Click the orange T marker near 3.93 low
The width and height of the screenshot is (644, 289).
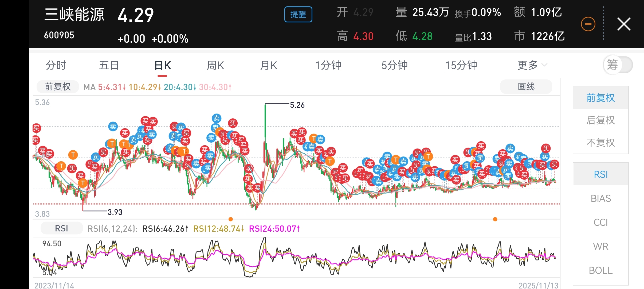pyautogui.click(x=83, y=183)
